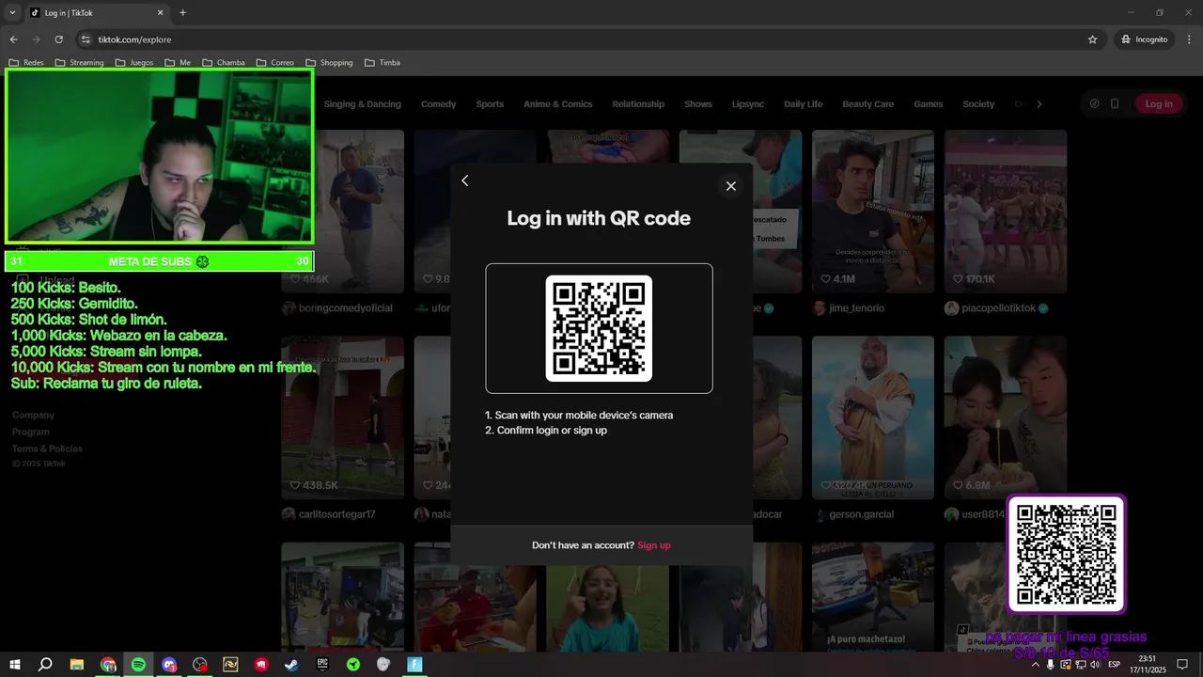
Task: Open the Fortnite taskbar icon
Action: [x=414, y=665]
